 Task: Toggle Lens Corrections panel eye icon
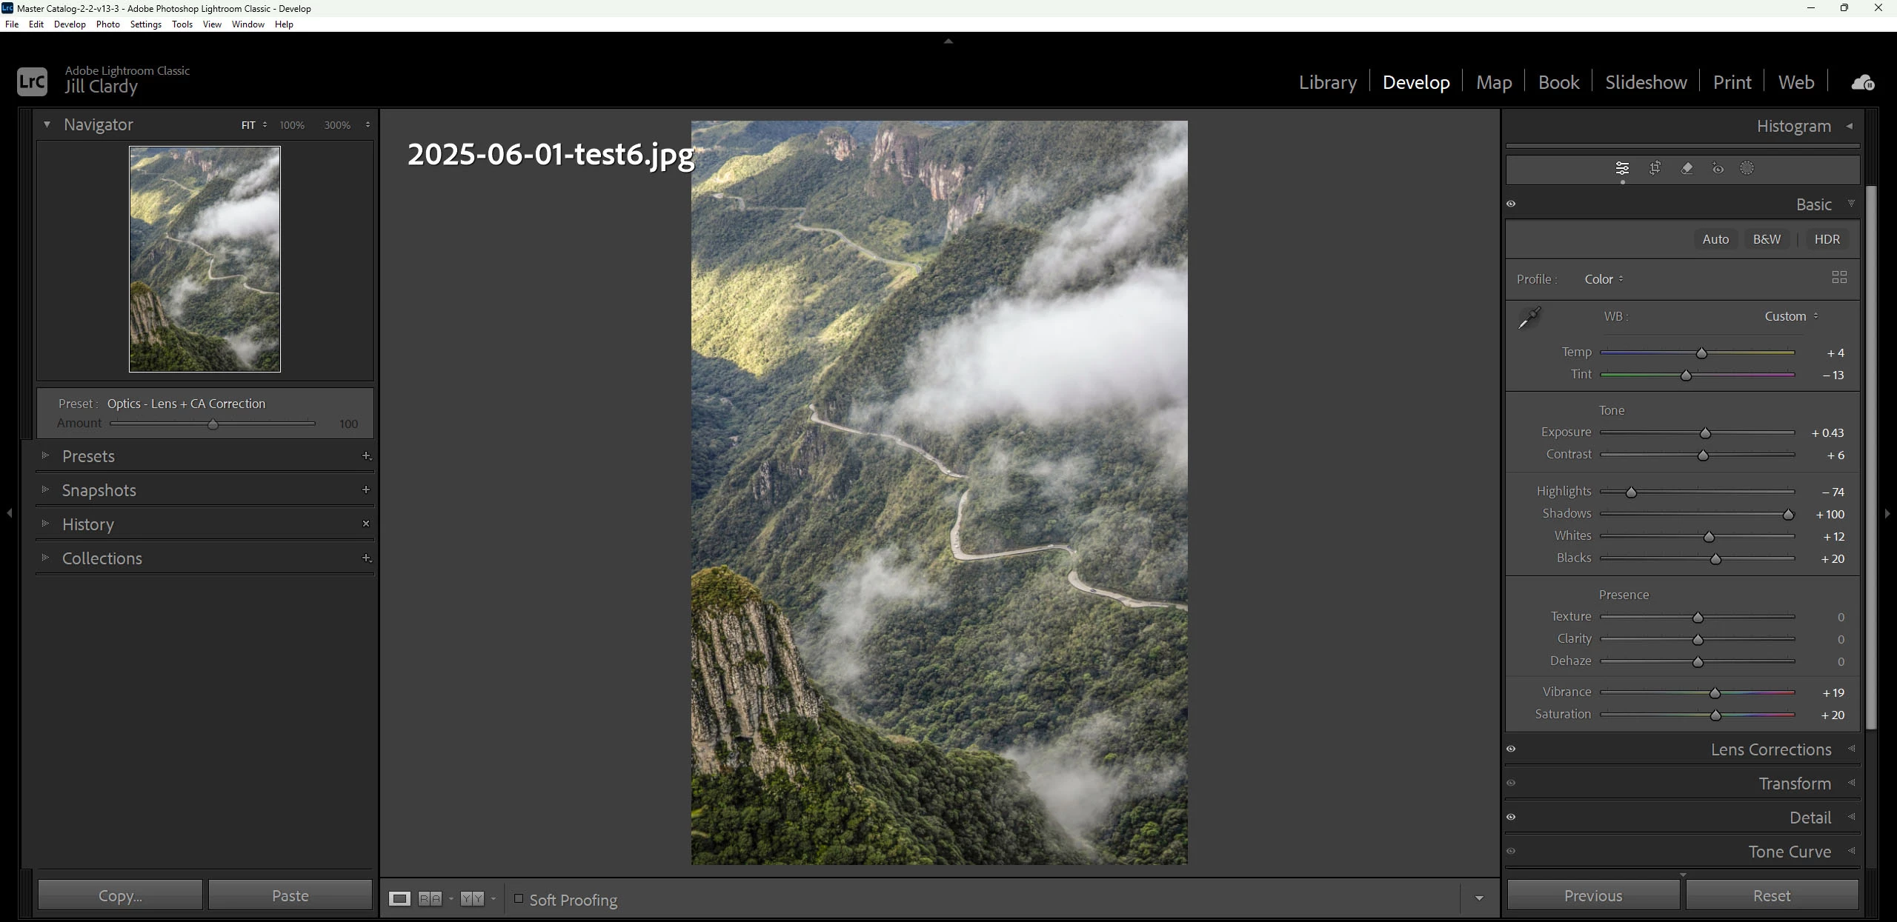[1511, 749]
